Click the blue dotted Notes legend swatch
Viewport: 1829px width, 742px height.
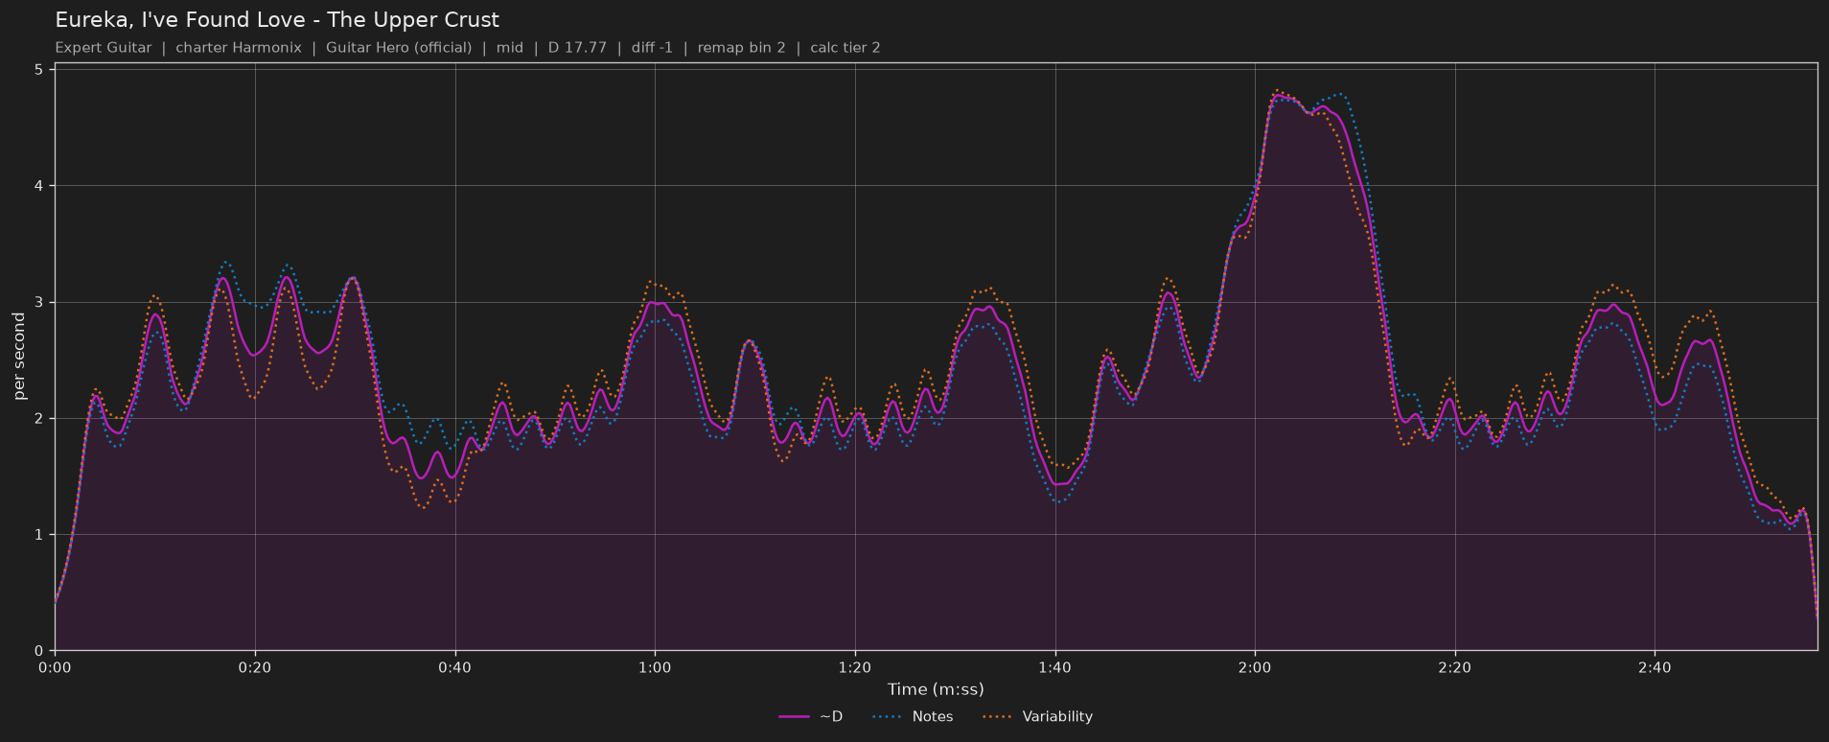(x=889, y=716)
